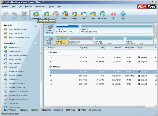158x116 pixels.
Task: Click the Apply checkmark toolbar icon
Action: coord(5,14)
